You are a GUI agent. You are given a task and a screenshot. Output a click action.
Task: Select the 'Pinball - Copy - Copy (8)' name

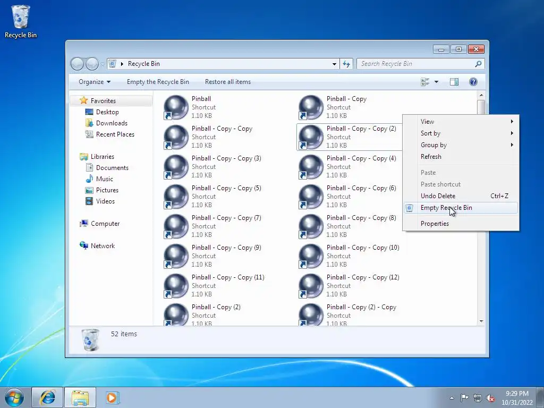tap(361, 218)
